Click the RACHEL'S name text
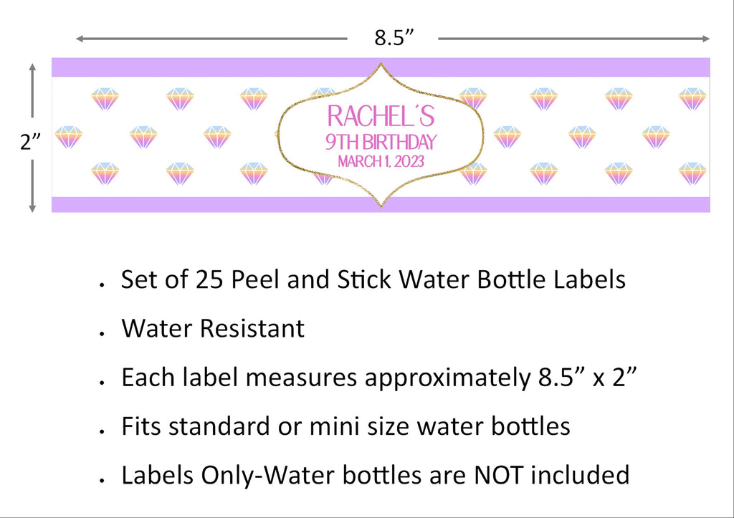 click(381, 116)
